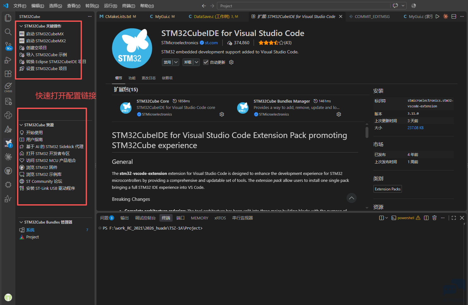
Task: Click the orange Claude starburst icon in editor toolbar
Action: pos(446,16)
